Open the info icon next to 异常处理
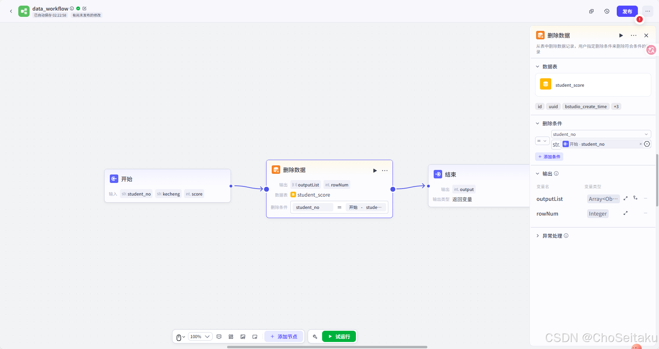 point(566,236)
